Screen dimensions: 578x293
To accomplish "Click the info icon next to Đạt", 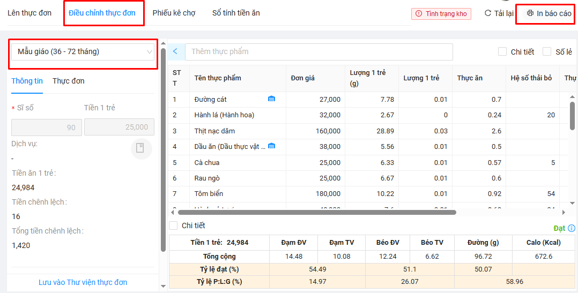I will [572, 228].
